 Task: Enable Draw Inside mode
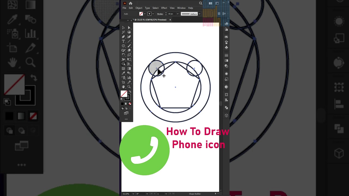coord(130,108)
